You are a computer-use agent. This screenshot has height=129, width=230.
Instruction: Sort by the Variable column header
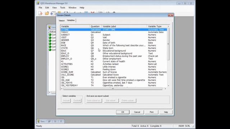(x=75, y=26)
